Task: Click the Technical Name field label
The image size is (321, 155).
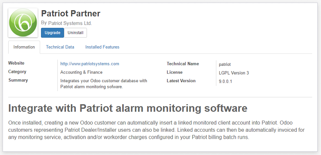Action: (183, 64)
